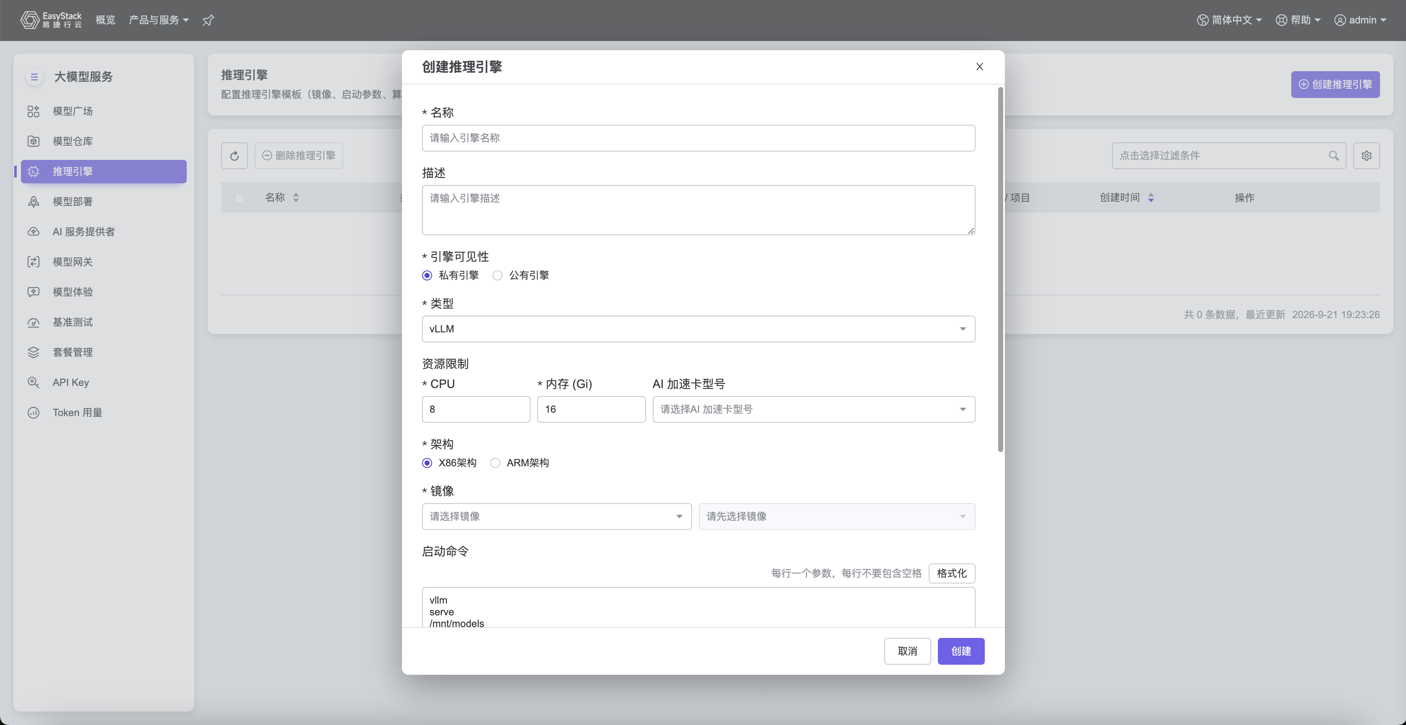Click the search magnifier in filter box
The height and width of the screenshot is (725, 1406).
[1334, 156]
